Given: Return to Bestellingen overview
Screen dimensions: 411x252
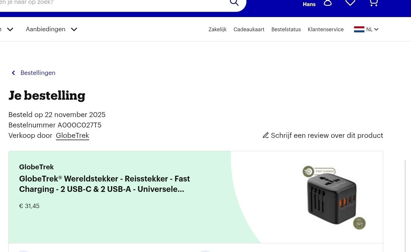Looking at the screenshot, I should 38,73.
